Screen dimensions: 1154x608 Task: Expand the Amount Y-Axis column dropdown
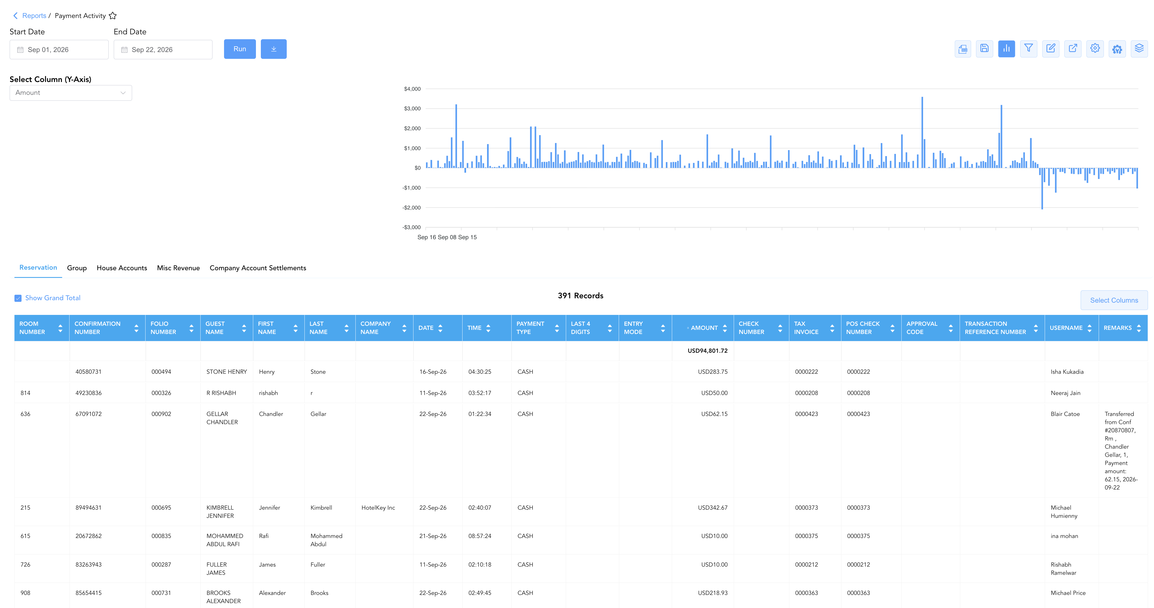coord(71,93)
